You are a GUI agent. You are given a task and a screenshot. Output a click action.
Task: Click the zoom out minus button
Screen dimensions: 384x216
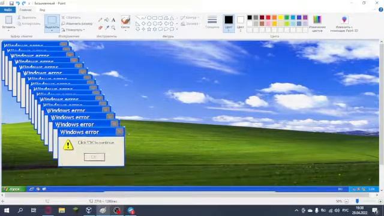[x=346, y=201]
